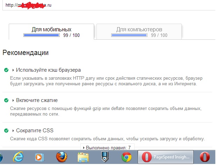The height and width of the screenshot is (165, 216).
Task: Launch Google Chrome from taskbar
Action: point(126,157)
